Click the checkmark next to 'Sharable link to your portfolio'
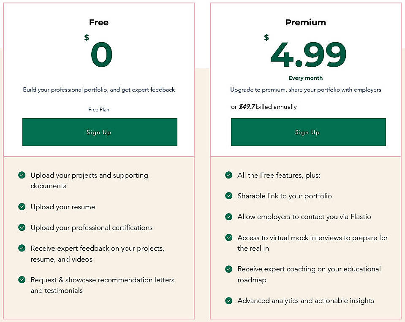405x322 pixels. coord(229,196)
